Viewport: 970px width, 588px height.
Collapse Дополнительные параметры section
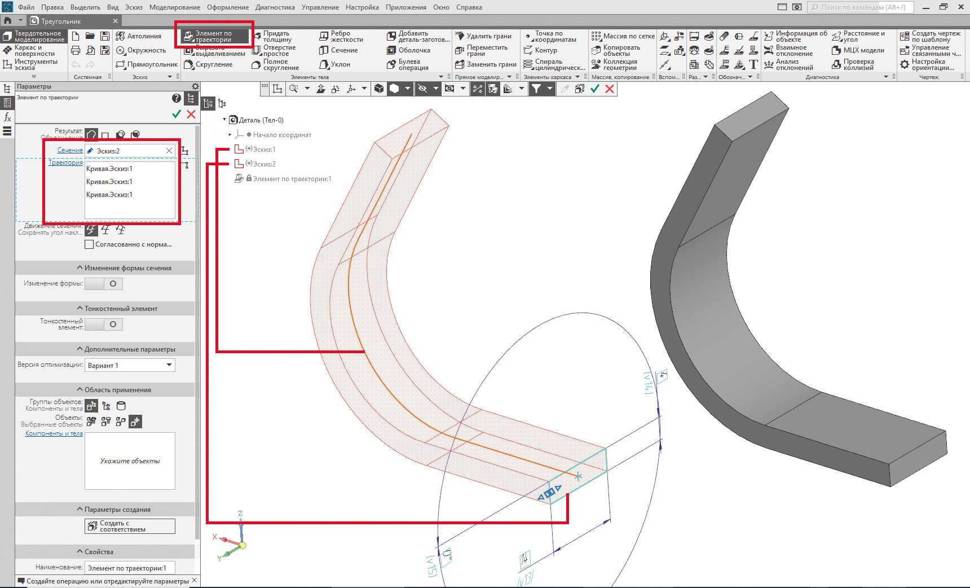click(105, 349)
